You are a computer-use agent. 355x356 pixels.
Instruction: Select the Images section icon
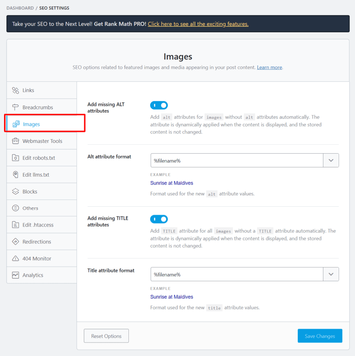point(16,123)
